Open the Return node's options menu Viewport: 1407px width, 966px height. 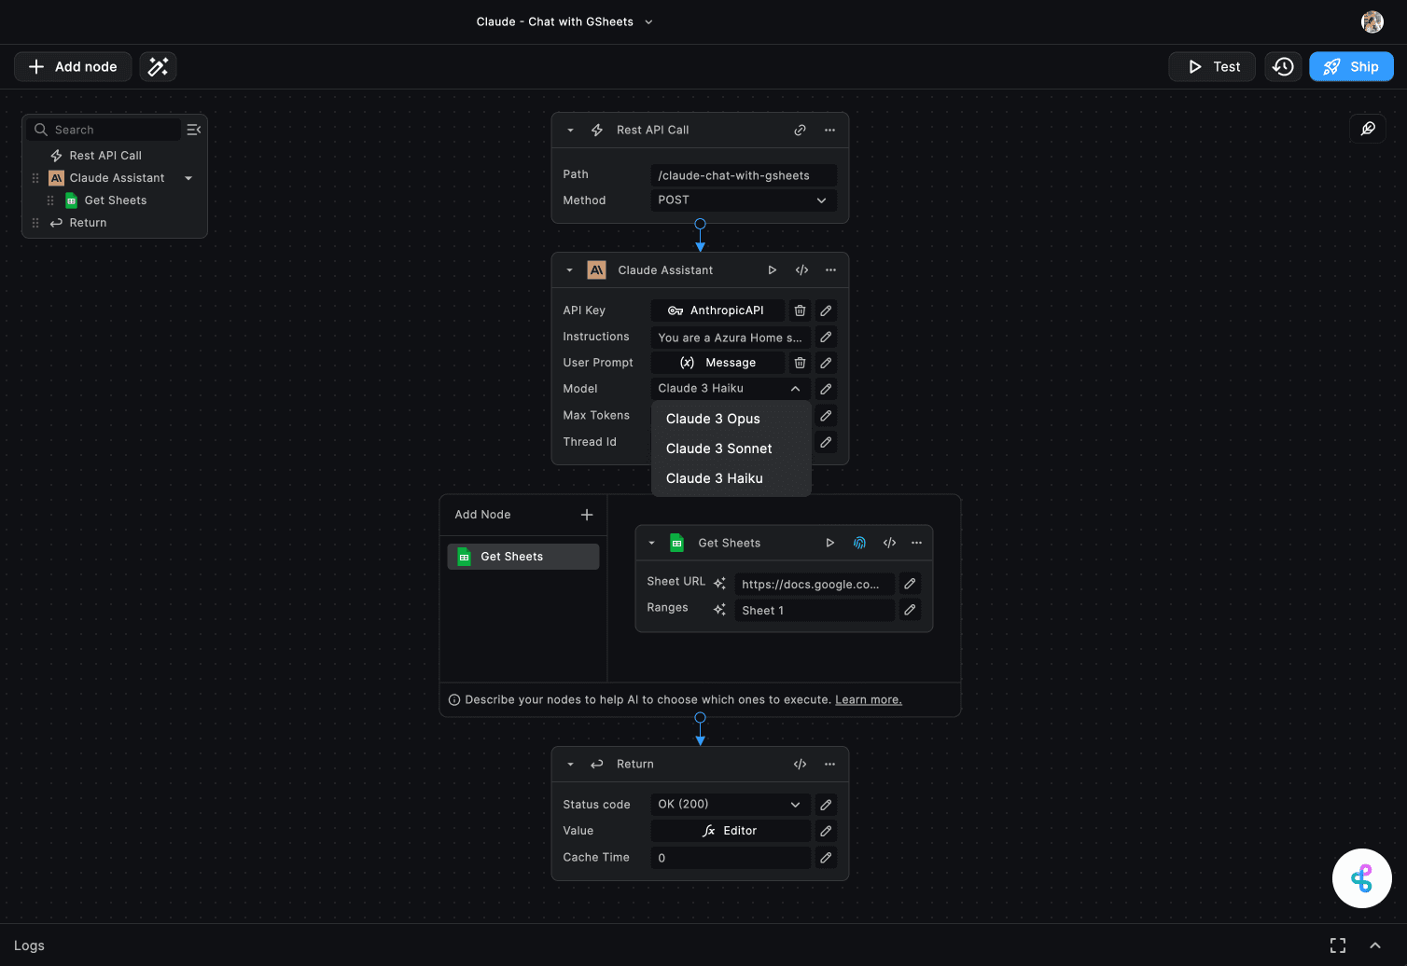click(829, 764)
